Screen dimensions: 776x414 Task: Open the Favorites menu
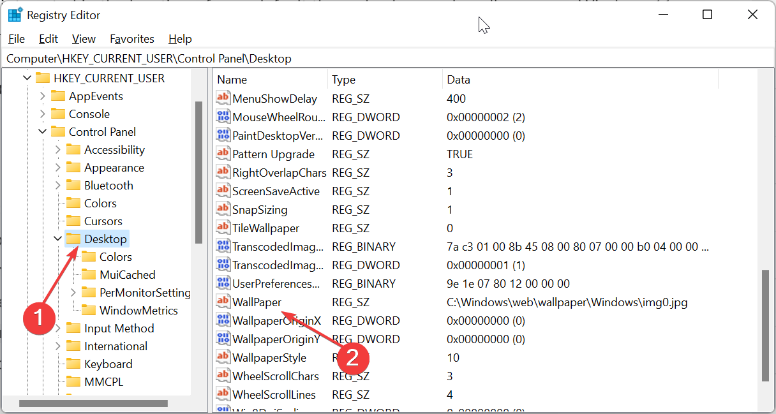tap(131, 39)
